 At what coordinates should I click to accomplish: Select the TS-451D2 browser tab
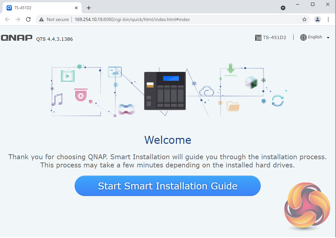click(x=42, y=8)
